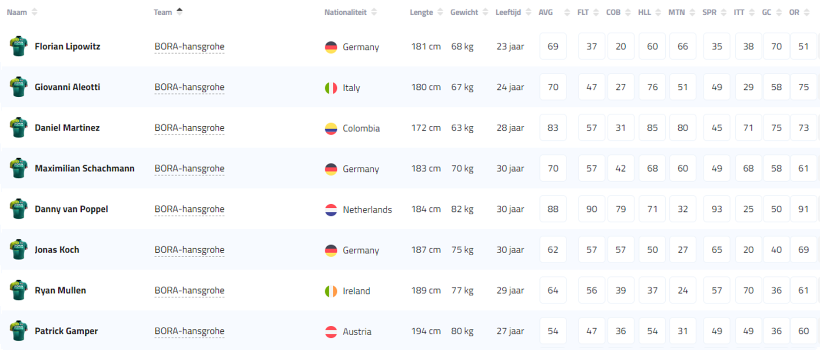This screenshot has width=820, height=350.
Task: Click Florian Lipowitz's team jersey icon
Action: click(x=18, y=46)
